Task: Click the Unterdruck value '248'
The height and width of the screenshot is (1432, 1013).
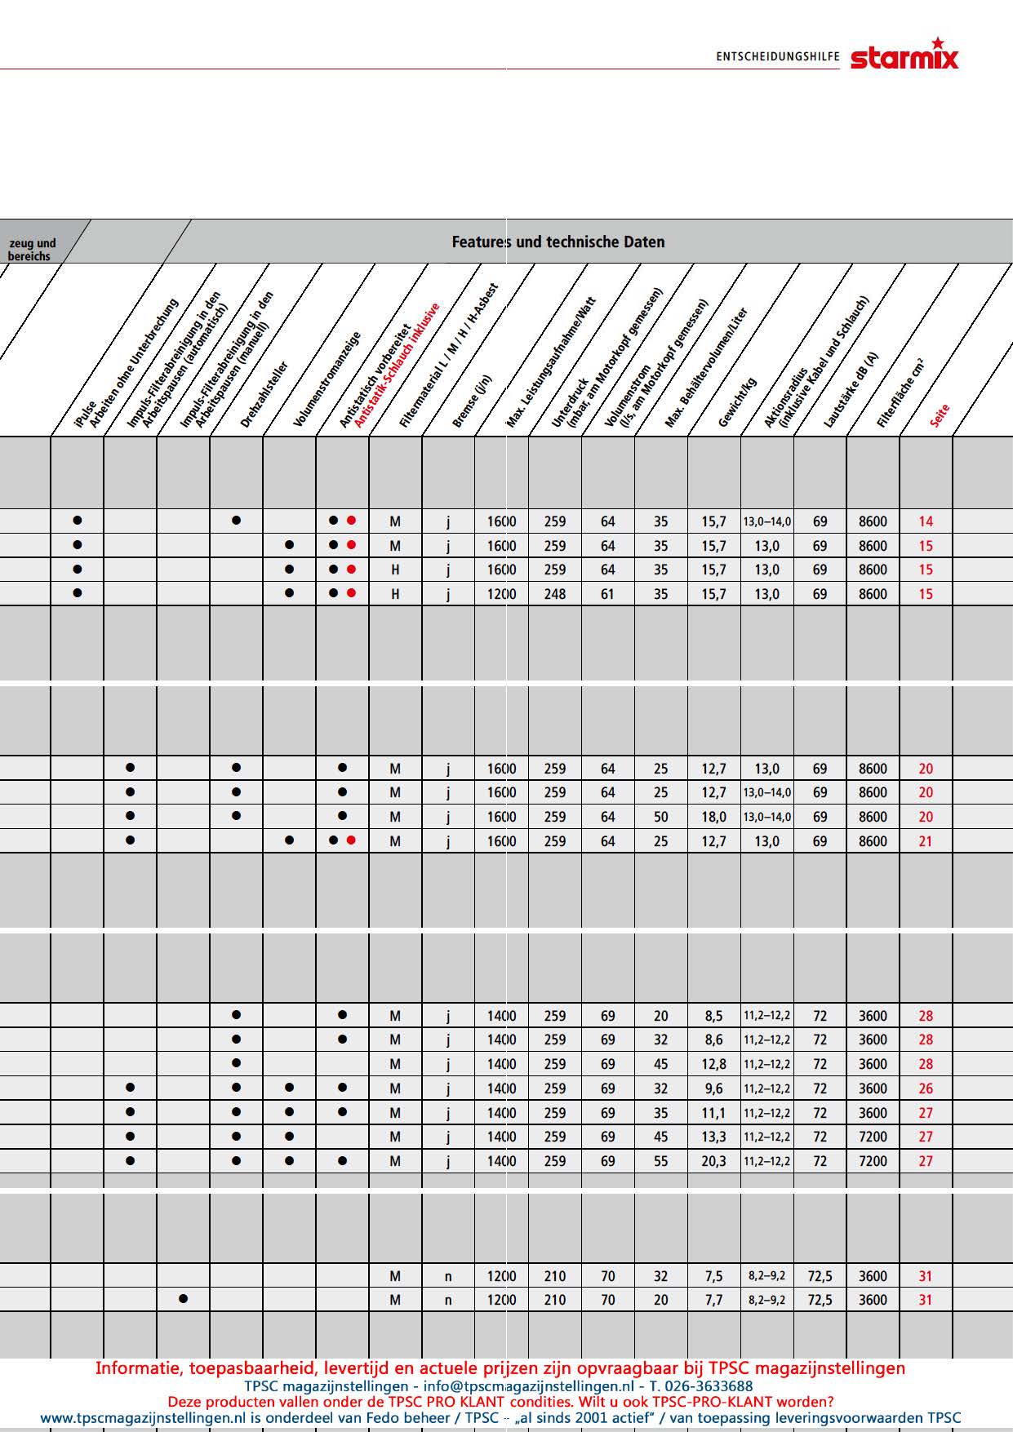Action: (555, 594)
